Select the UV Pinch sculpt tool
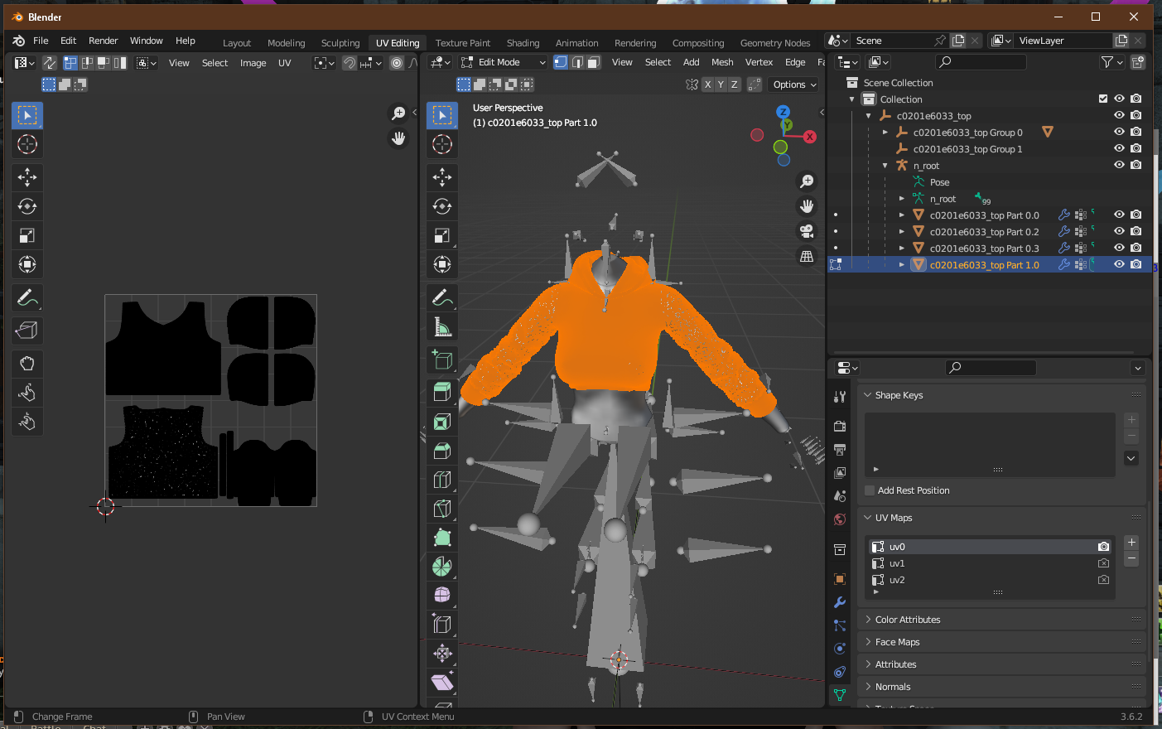The image size is (1162, 729). pyautogui.click(x=27, y=422)
